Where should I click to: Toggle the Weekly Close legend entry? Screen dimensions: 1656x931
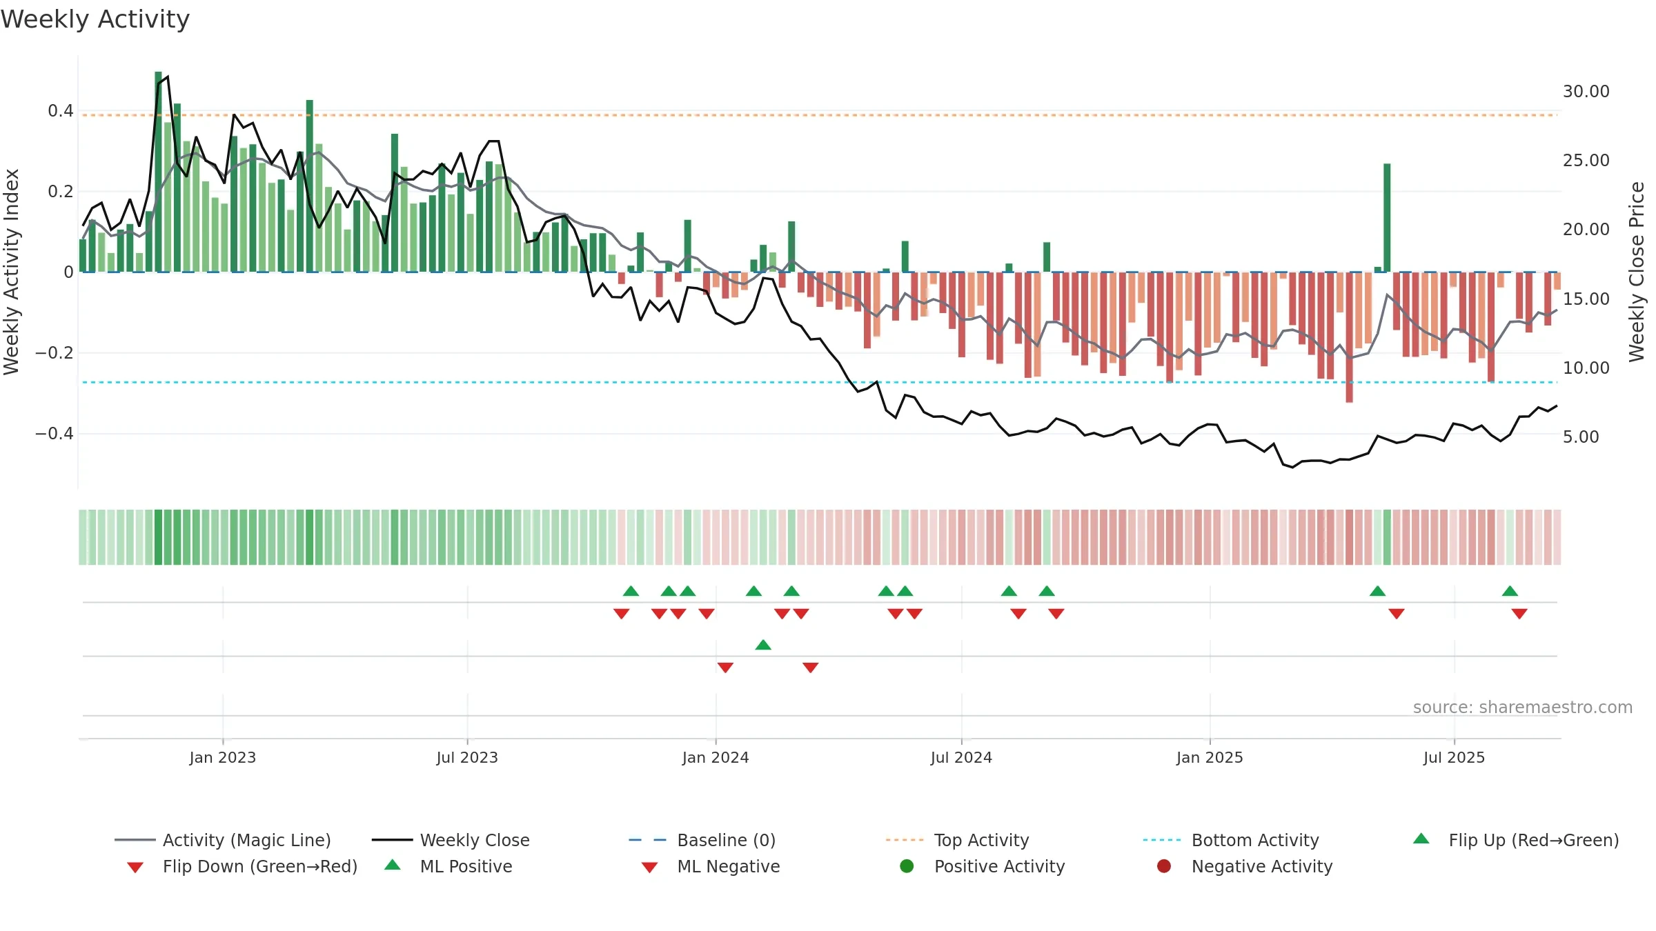pyautogui.click(x=451, y=840)
